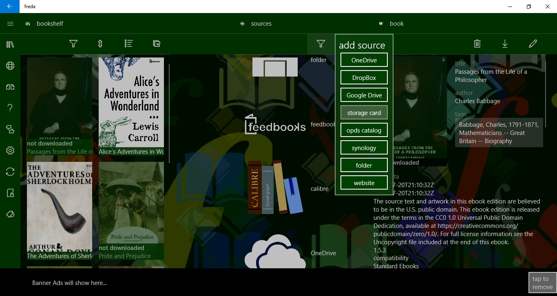The image size is (557, 296).
Task: Enable multi-select mode for books
Action: point(157,44)
